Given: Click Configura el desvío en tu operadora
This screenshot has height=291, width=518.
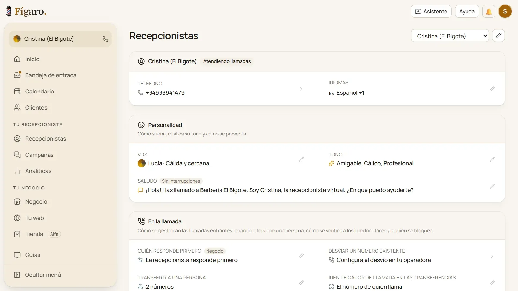Looking at the screenshot, I should pyautogui.click(x=384, y=260).
